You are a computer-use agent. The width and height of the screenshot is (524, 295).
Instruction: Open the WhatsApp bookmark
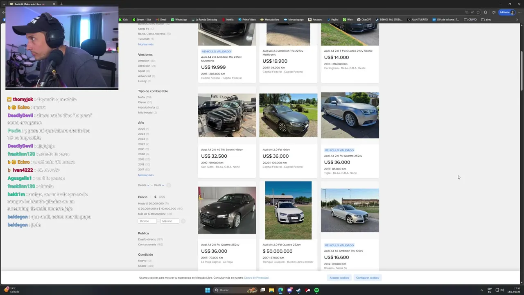point(178,20)
